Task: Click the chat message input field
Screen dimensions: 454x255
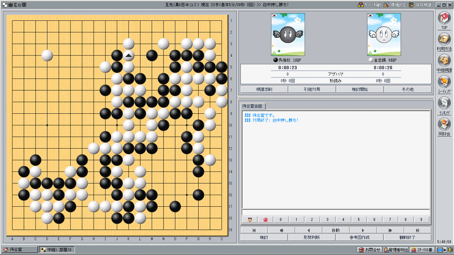Action: [x=336, y=212]
